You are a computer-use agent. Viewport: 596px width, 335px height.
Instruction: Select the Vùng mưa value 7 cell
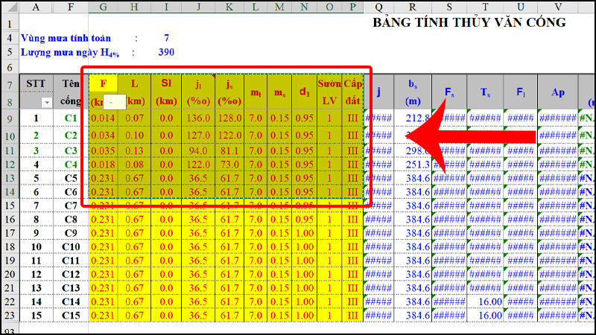[166, 37]
